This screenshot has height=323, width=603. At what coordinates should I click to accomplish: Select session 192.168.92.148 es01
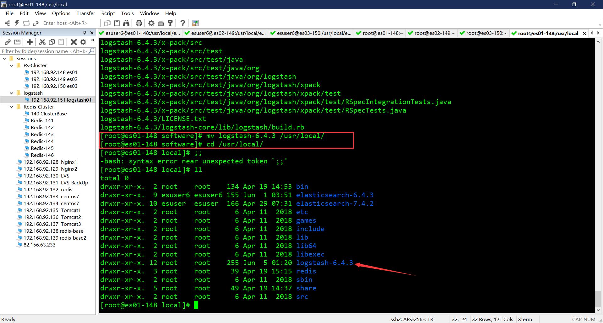[54, 72]
